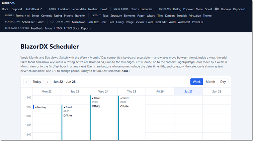
Task: Open the Word page
Action: click(x=172, y=22)
